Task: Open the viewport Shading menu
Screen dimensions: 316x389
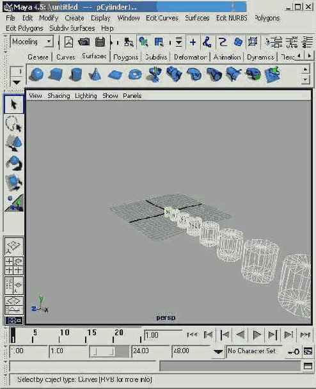Action: 59,96
